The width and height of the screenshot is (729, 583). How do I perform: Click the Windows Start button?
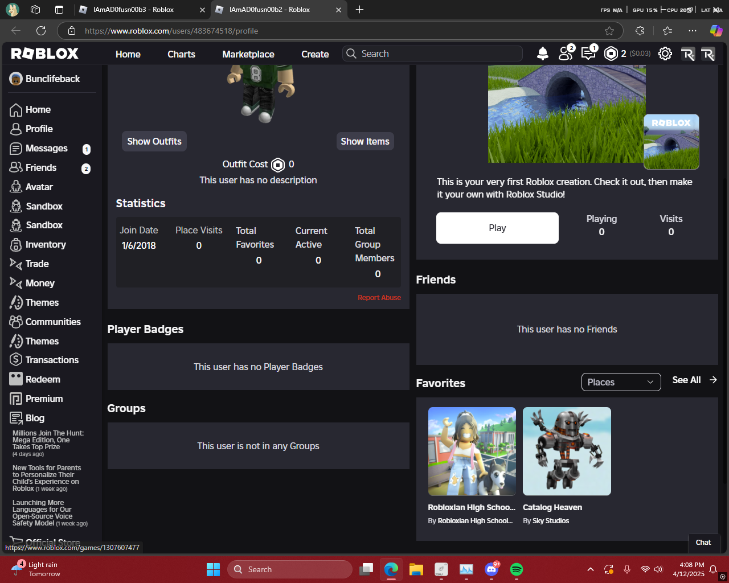213,569
